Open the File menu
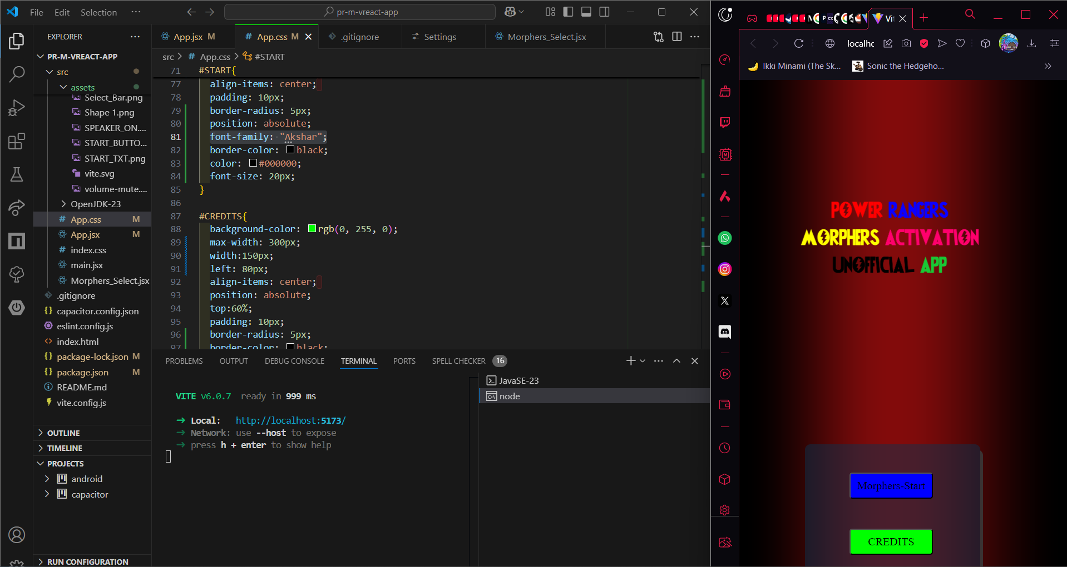The image size is (1067, 567). 36,12
